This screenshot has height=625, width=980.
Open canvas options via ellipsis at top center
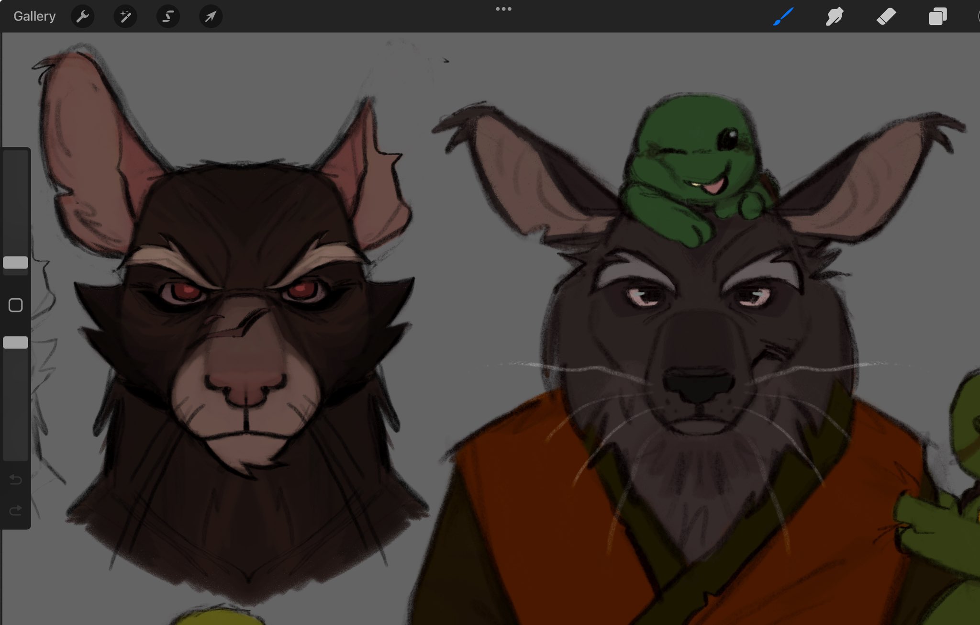pyautogui.click(x=503, y=8)
